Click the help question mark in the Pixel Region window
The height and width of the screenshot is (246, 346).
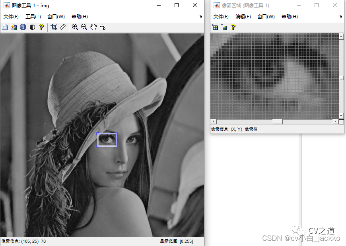(x=233, y=27)
